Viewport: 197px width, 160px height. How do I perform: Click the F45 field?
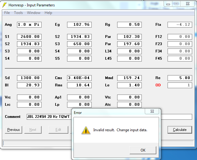click(180, 58)
